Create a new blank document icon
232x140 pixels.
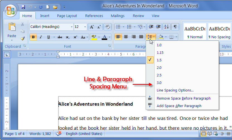(48, 7)
